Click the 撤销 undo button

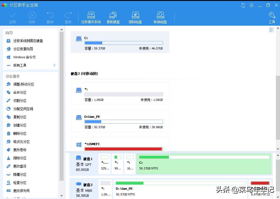[x=50, y=17]
